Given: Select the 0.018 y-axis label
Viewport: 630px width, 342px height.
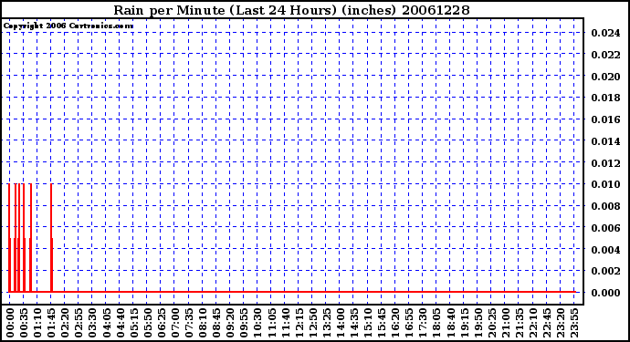Looking at the screenshot, I should tap(605, 98).
